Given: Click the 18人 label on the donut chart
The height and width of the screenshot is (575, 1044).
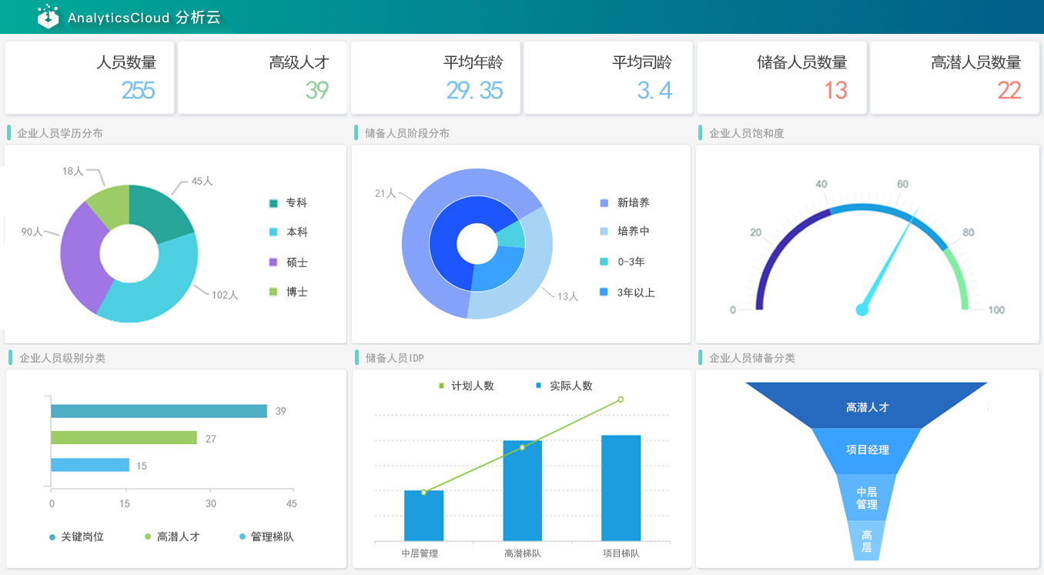Looking at the screenshot, I should [73, 171].
